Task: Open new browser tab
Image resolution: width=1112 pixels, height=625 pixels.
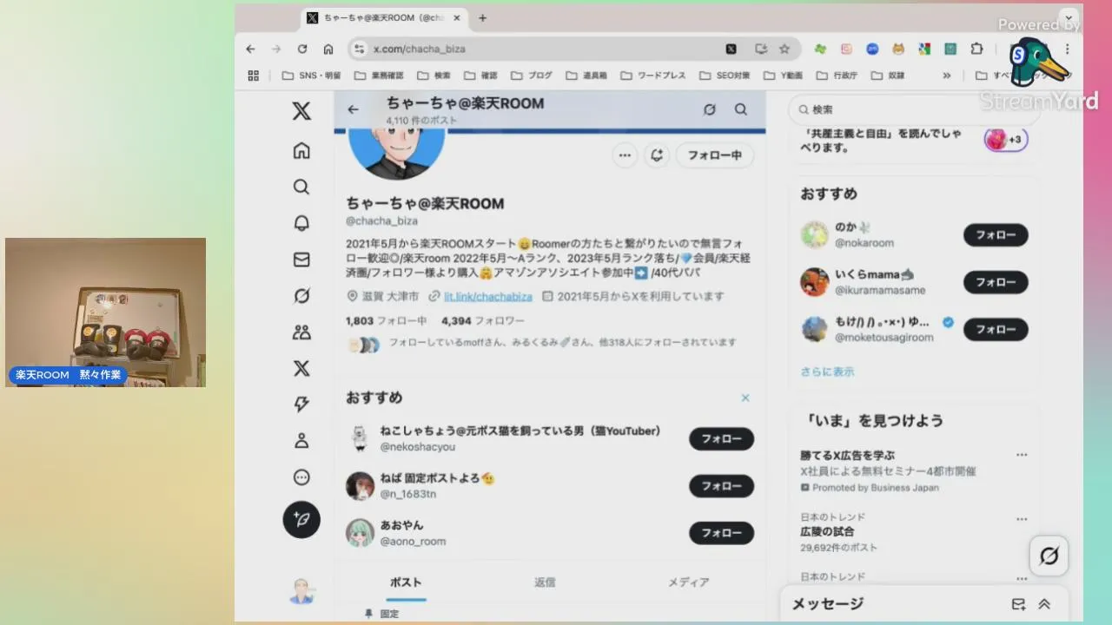Action: tap(483, 18)
